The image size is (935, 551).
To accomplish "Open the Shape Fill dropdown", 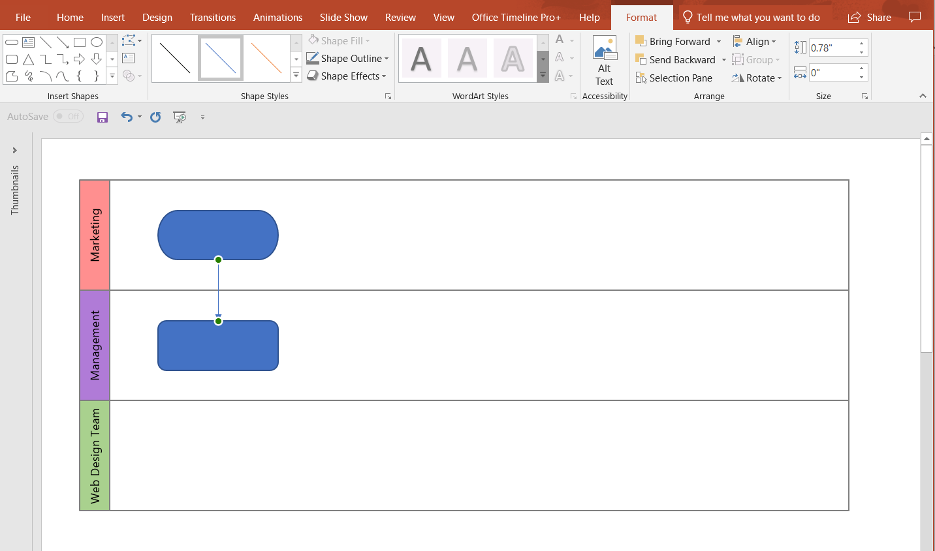I will (340, 40).
